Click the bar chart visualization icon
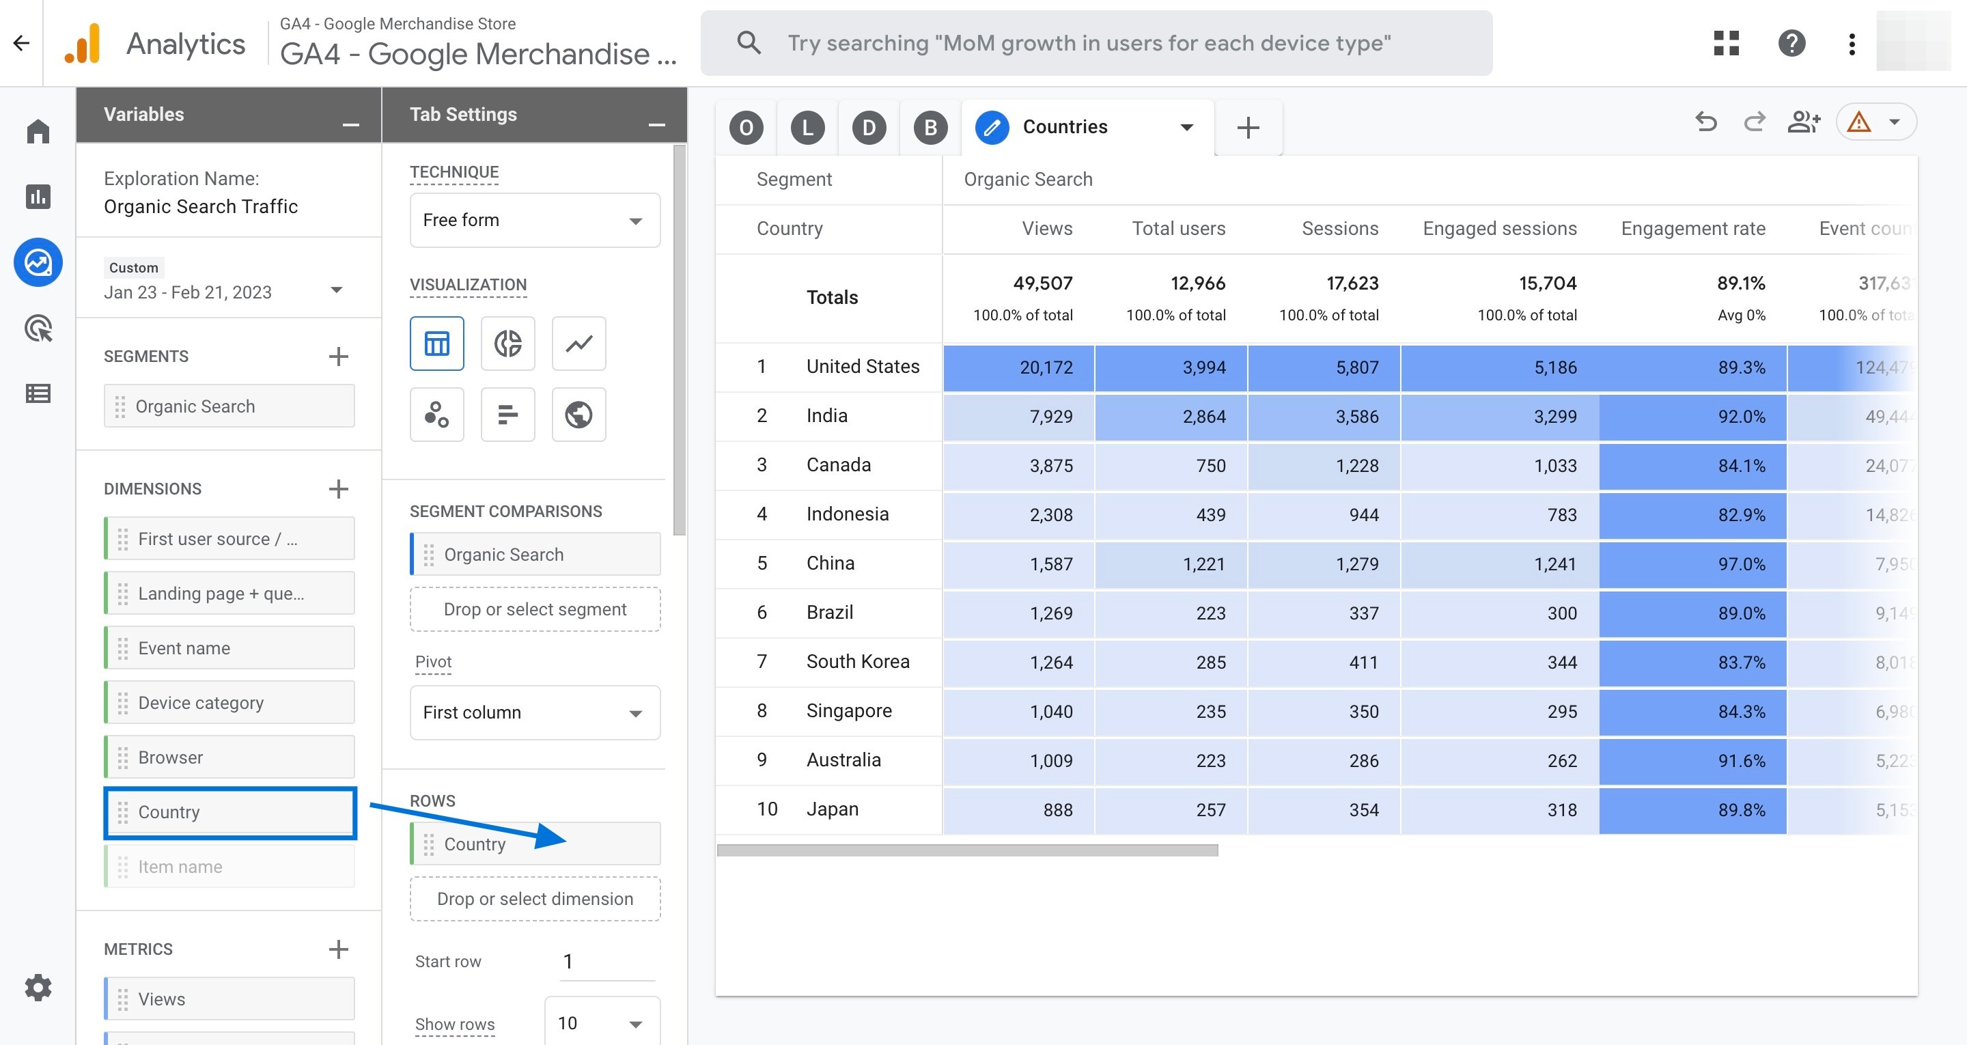 506,413
